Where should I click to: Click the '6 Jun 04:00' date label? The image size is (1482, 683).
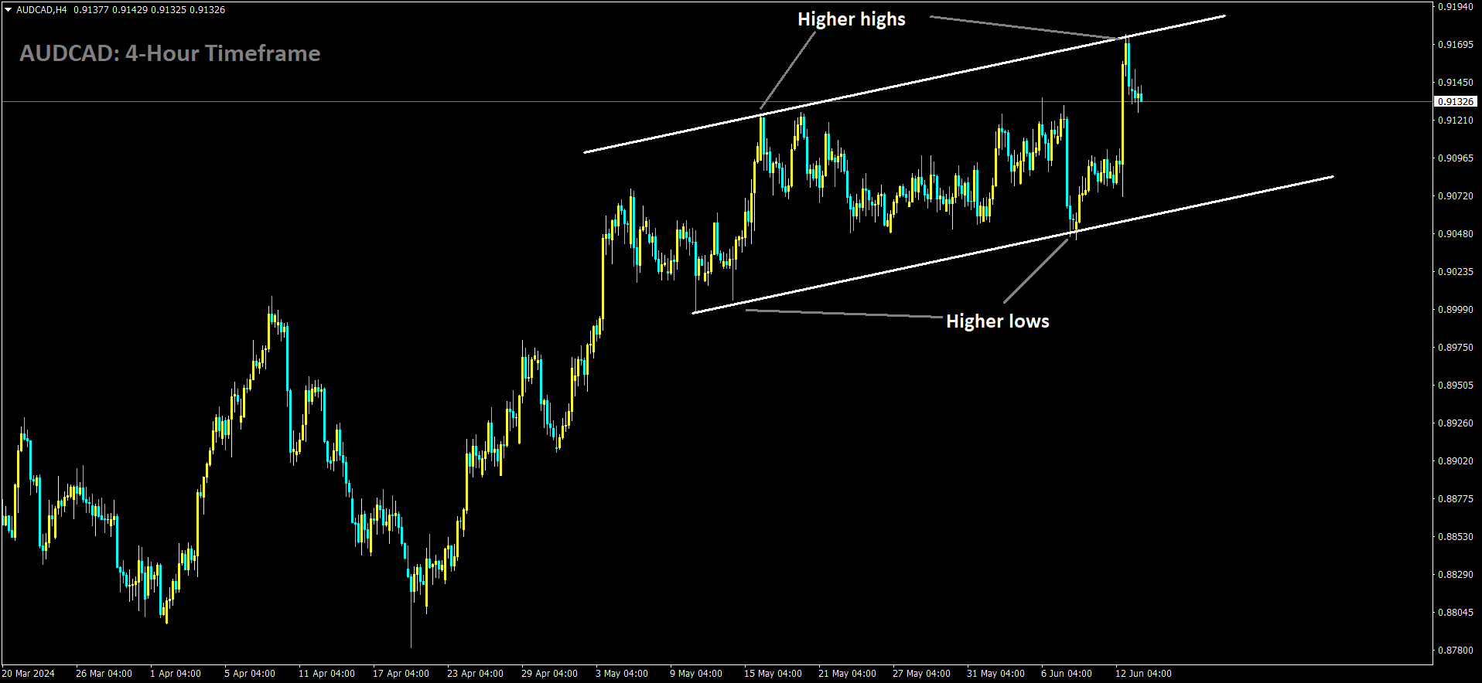1067,674
